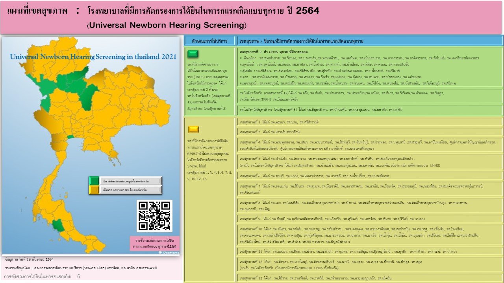Select the 'เขตสุขภาพที่ 12 ได้แก่ รพ.สงขลา' row
Screen dimensions: 504x283
(369, 264)
